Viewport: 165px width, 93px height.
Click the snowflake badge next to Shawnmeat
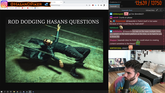coord(114,21)
